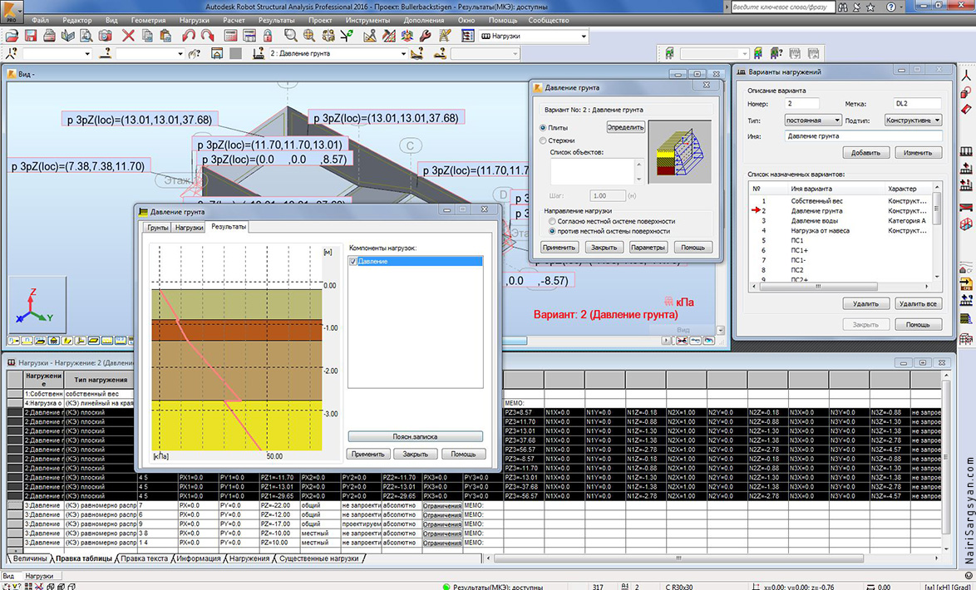
Task: Click the Определить button
Action: [x=625, y=128]
